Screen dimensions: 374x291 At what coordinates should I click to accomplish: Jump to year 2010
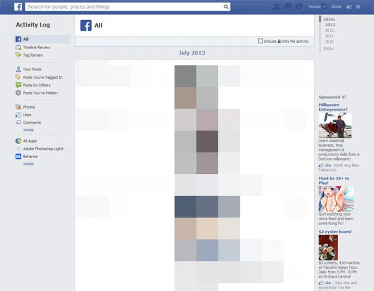(x=329, y=41)
